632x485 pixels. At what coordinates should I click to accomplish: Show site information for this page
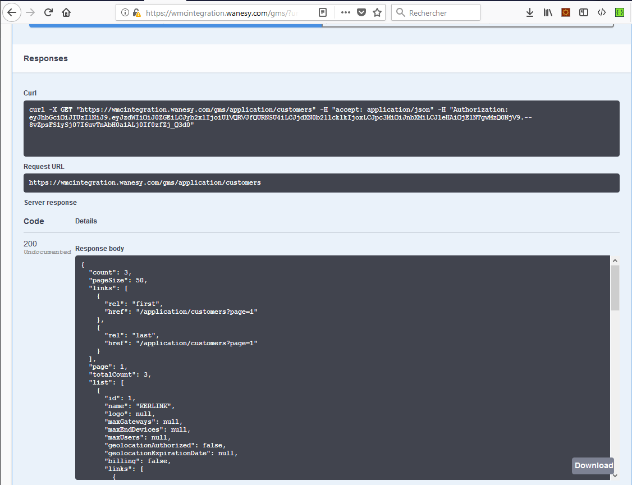(x=125, y=12)
